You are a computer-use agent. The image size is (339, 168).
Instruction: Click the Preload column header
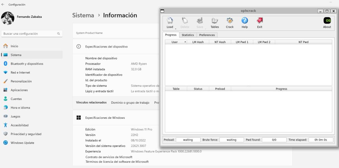[x=220, y=89]
